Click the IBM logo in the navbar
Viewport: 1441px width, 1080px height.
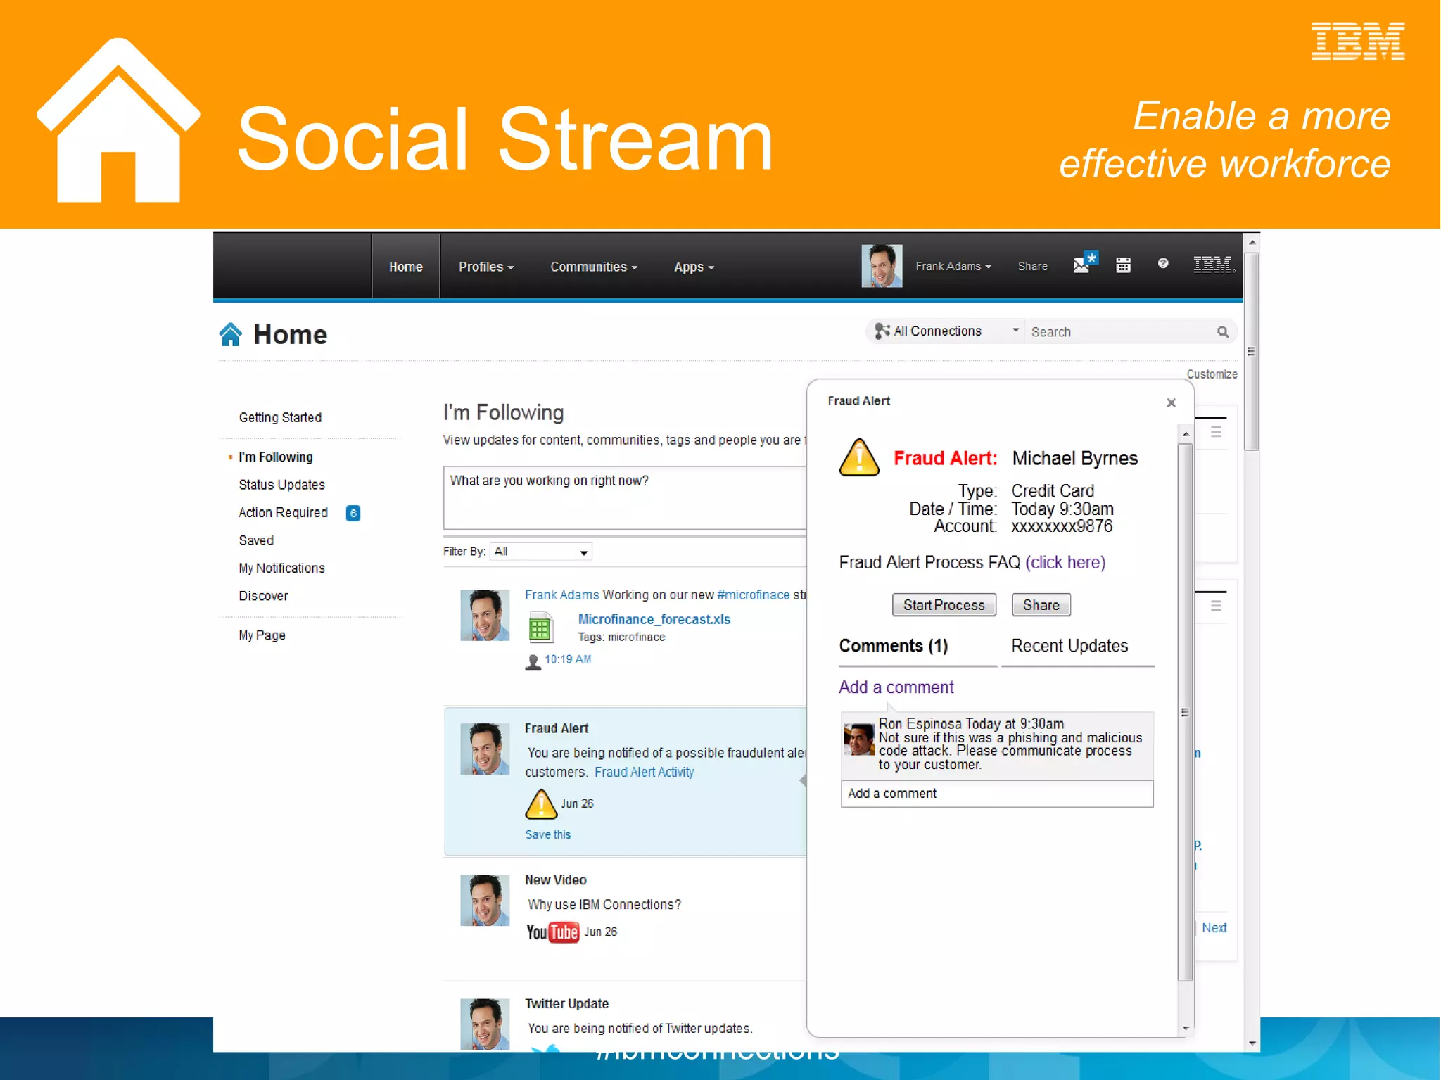pyautogui.click(x=1214, y=265)
